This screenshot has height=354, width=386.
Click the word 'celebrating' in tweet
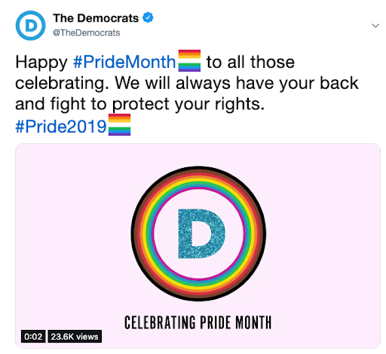[62, 84]
